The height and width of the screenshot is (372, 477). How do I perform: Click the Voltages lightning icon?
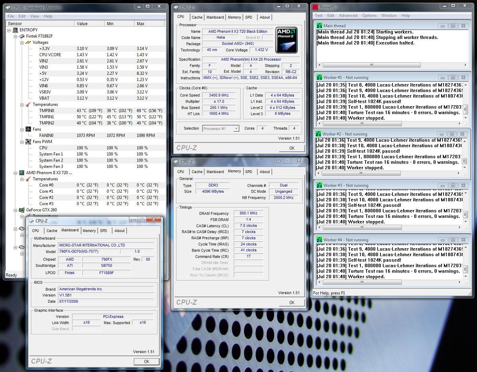click(28, 42)
